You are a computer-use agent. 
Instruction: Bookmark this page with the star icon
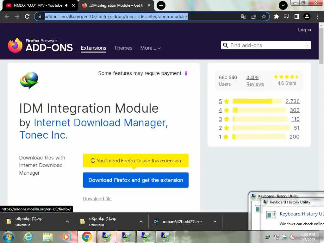click(264, 16)
